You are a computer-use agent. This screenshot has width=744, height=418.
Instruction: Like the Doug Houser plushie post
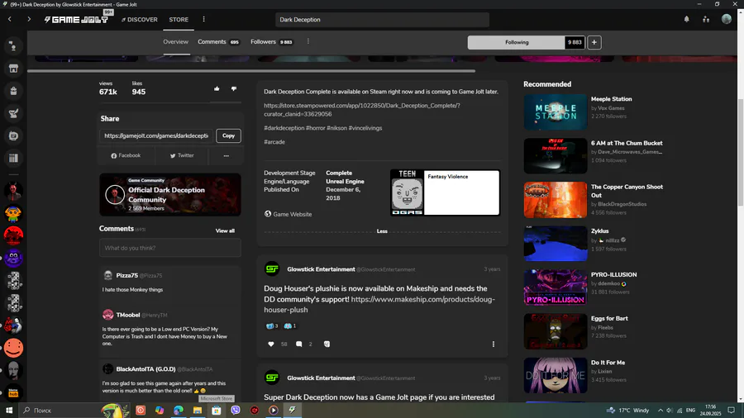pyautogui.click(x=271, y=344)
